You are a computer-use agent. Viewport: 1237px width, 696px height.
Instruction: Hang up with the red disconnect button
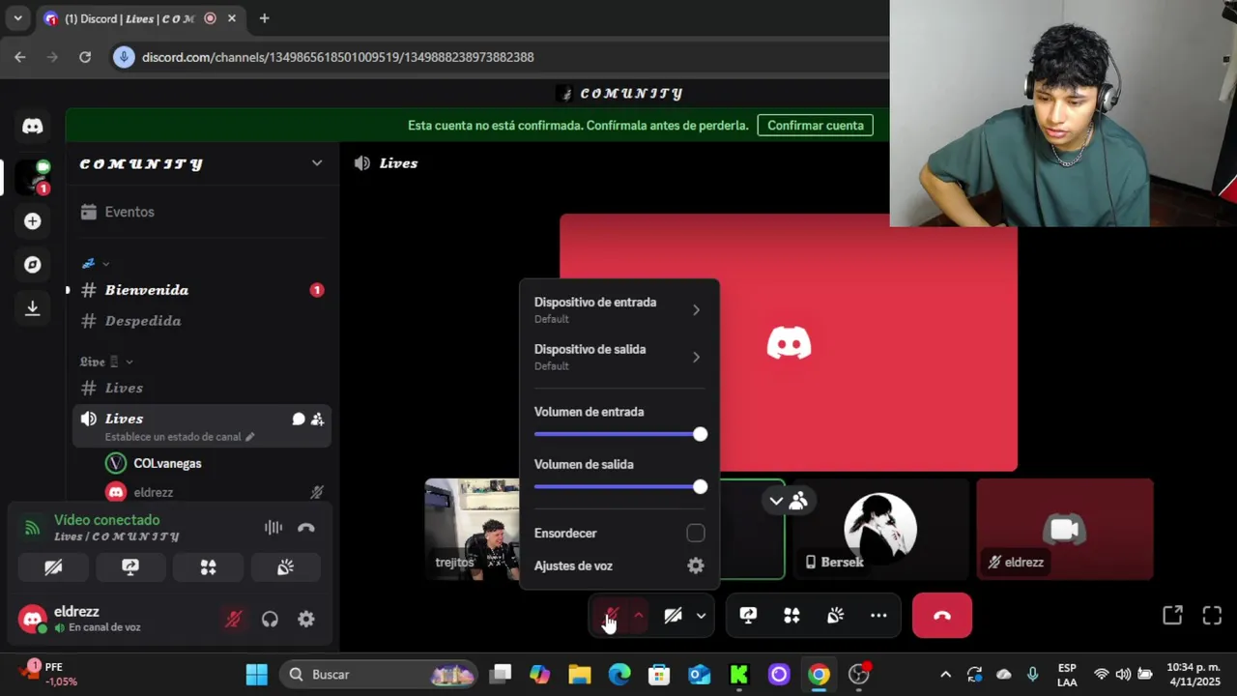[x=942, y=616]
